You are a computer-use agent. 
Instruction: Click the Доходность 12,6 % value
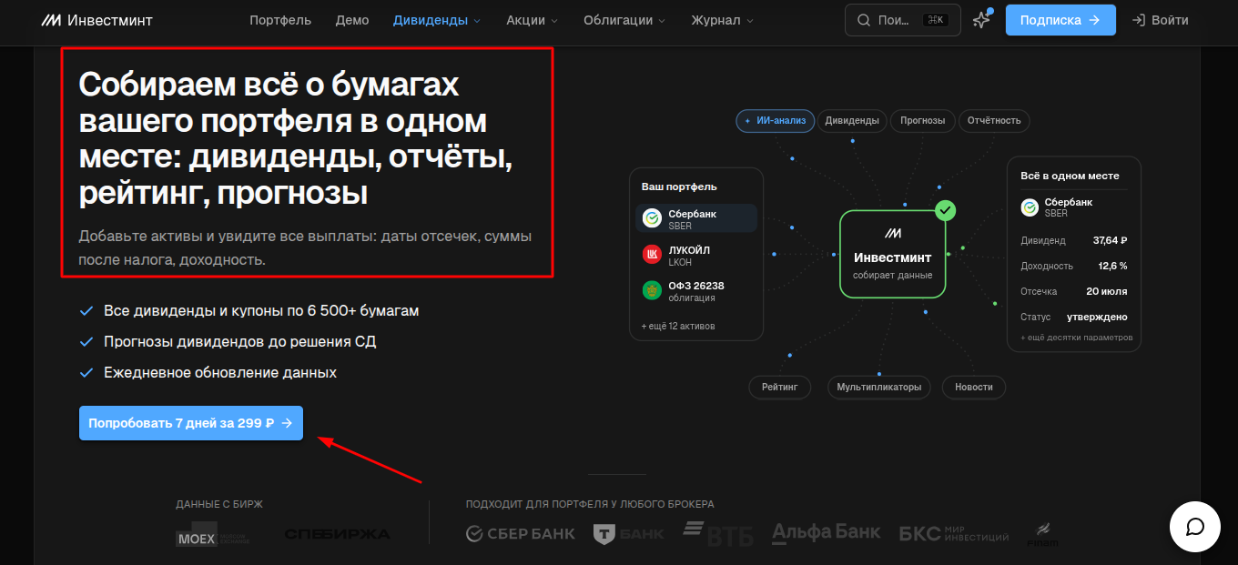pyautogui.click(x=1112, y=267)
